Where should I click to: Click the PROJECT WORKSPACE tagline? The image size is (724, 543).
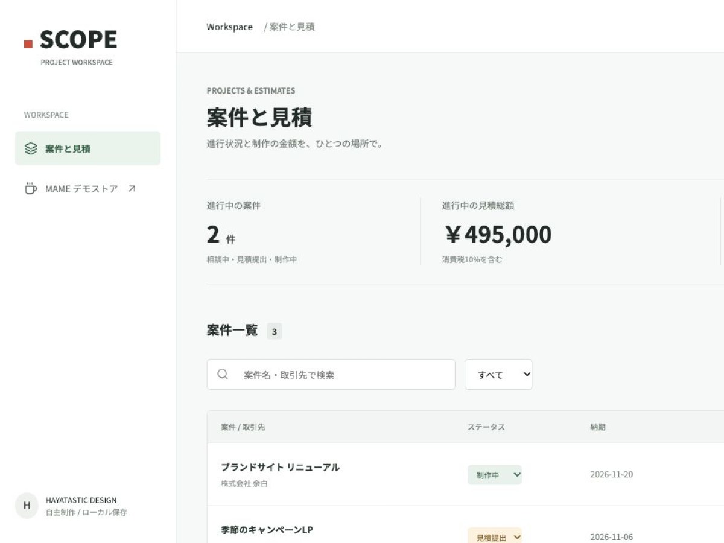[77, 62]
